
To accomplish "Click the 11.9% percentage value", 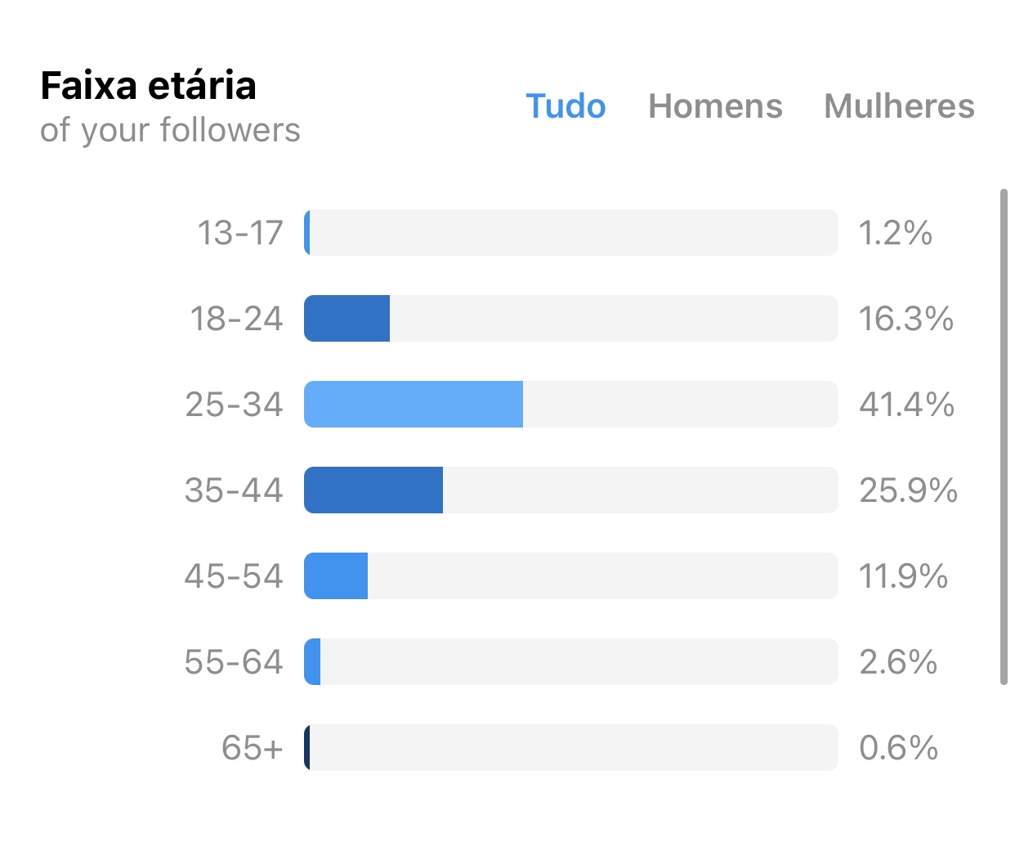I will point(903,575).
